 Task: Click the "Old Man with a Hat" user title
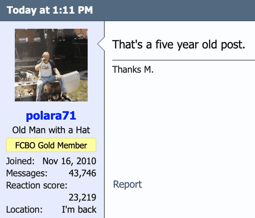pos(51,130)
